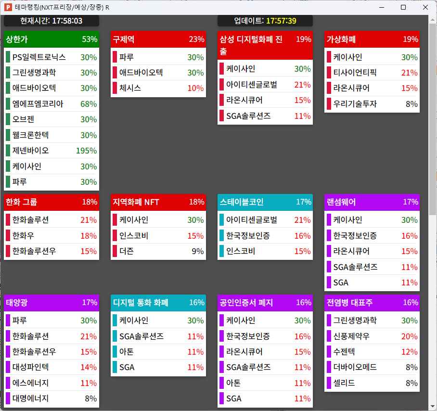The height and width of the screenshot is (411, 437).
Task: Click 라온시큐어 in the 공인인증서 폐지 card
Action: point(265,352)
